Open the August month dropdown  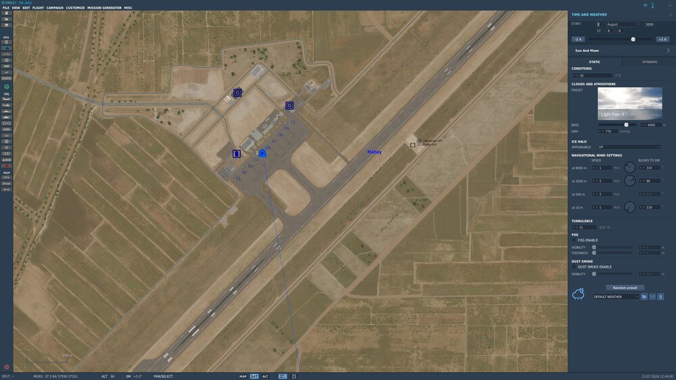point(623,24)
